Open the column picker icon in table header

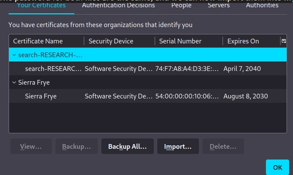pos(283,41)
